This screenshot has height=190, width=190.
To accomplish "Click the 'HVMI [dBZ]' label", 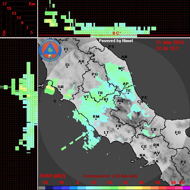I will (x=52, y=176).
